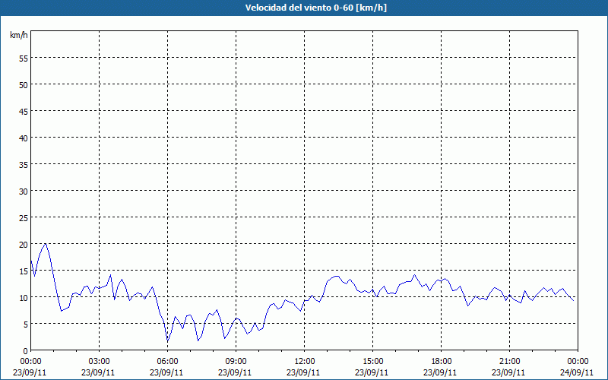Select the 09:00 time label

pyautogui.click(x=236, y=362)
